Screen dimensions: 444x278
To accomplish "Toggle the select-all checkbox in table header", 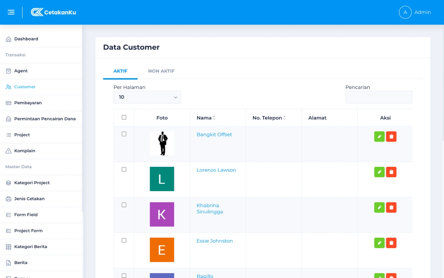I will [x=124, y=117].
